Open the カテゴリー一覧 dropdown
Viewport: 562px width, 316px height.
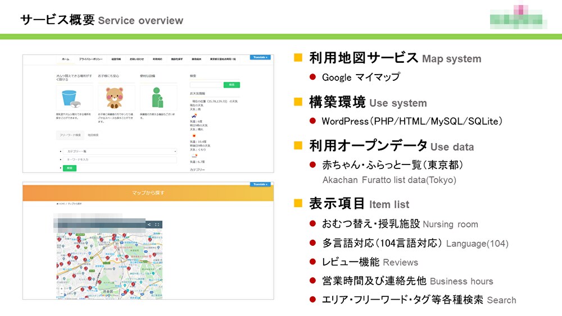pyautogui.click(x=120, y=152)
